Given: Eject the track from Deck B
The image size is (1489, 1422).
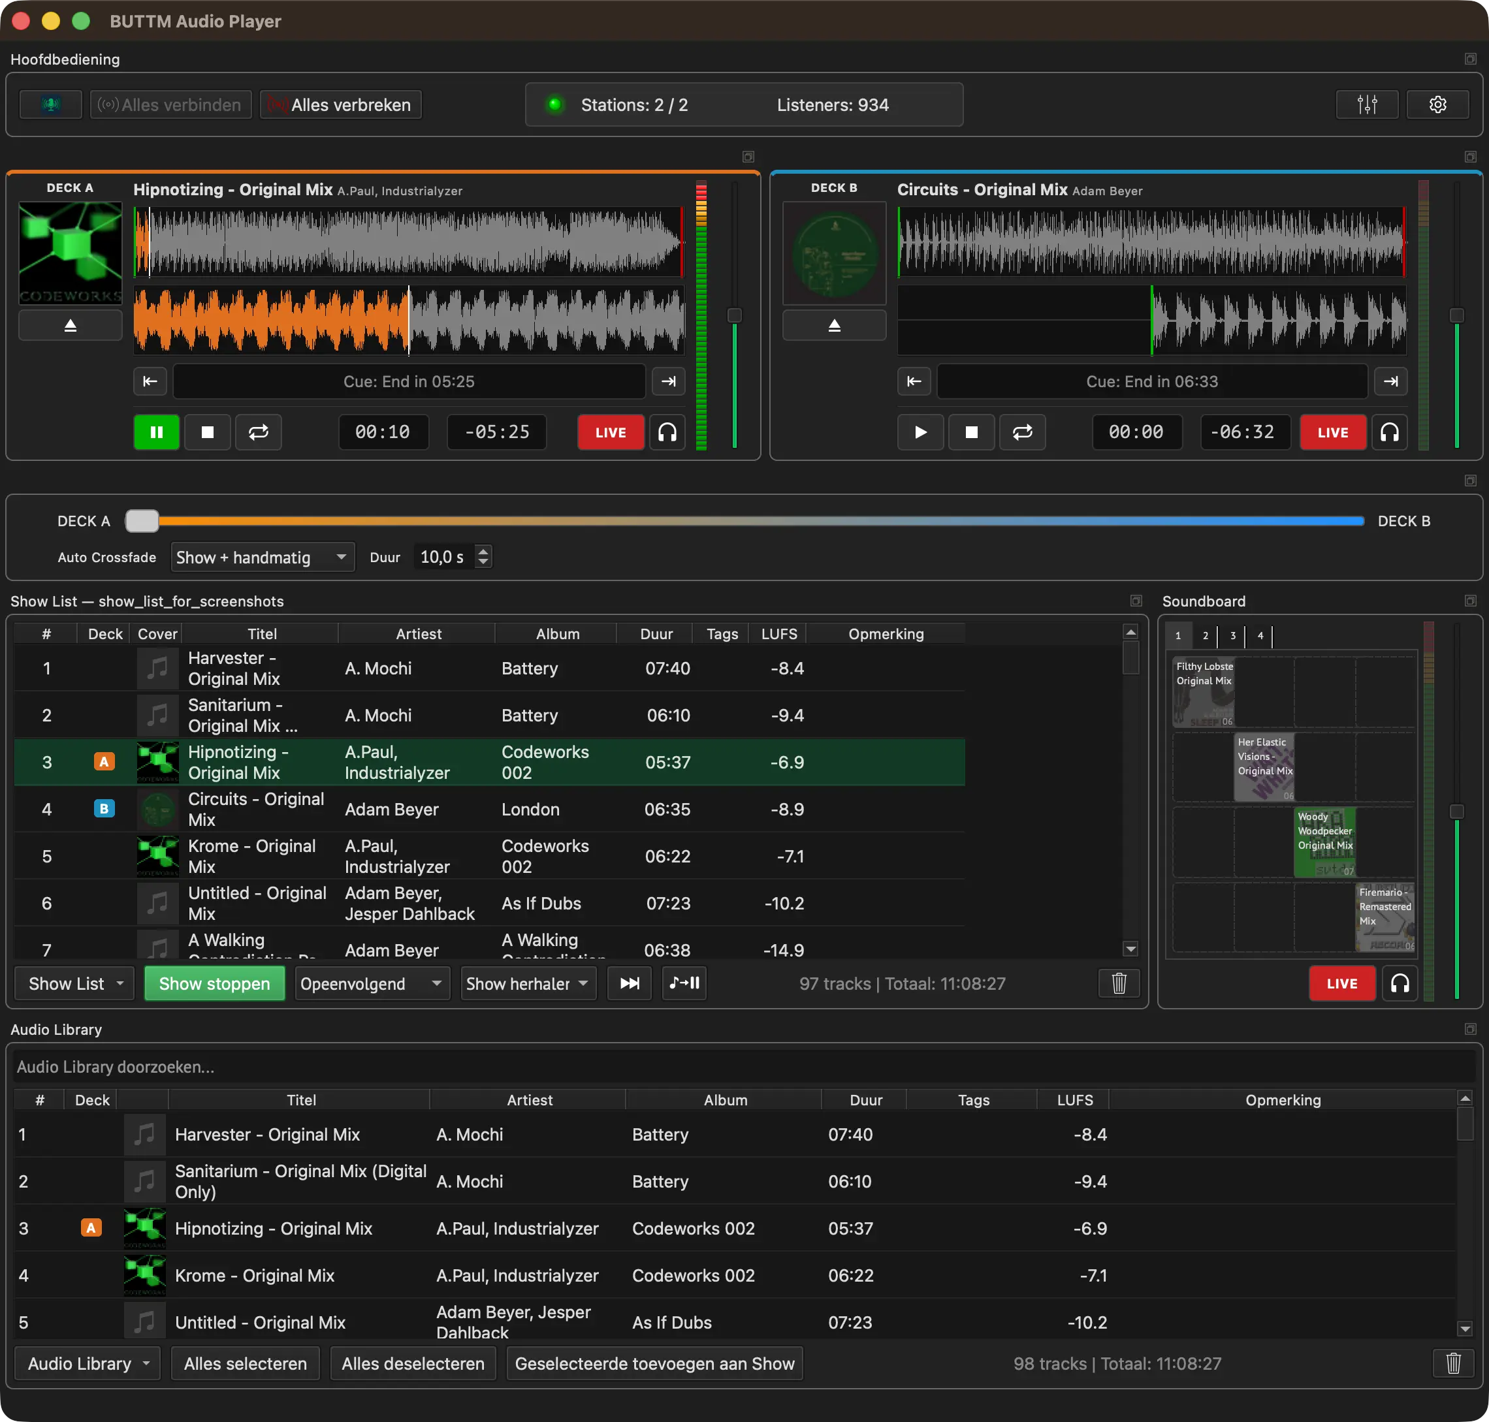Looking at the screenshot, I should tap(834, 325).
